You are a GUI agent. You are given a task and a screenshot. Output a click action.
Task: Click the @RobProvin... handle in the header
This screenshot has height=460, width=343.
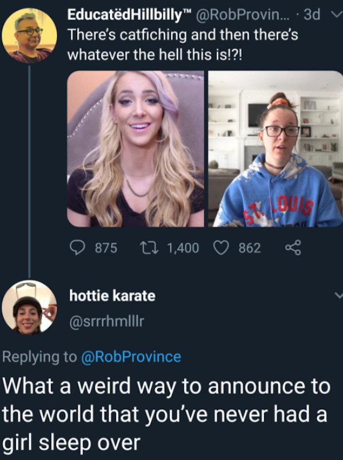(x=240, y=15)
